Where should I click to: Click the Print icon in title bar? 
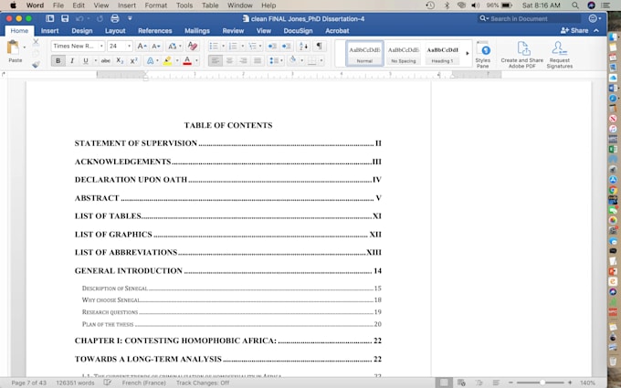pyautogui.click(x=115, y=18)
